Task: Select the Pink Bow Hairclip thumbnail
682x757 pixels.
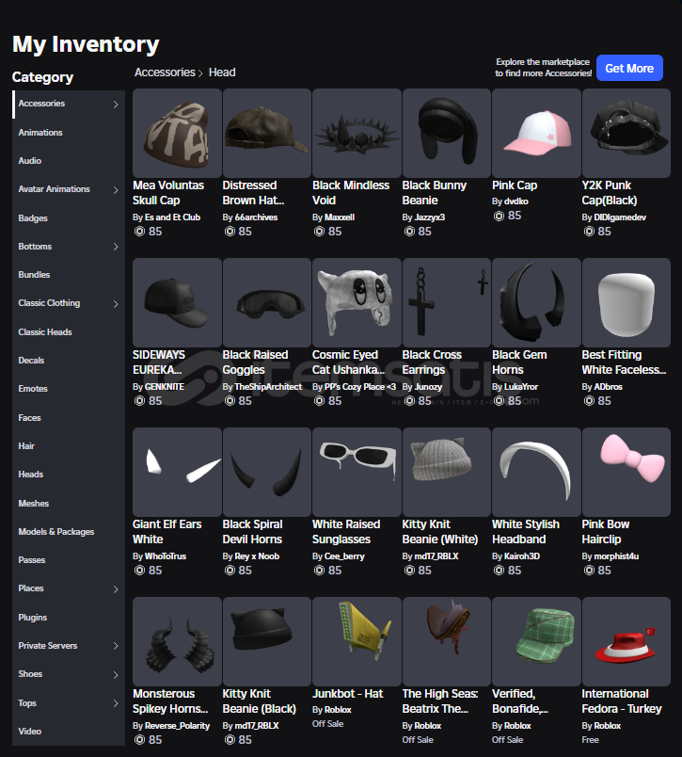Action: (x=626, y=472)
